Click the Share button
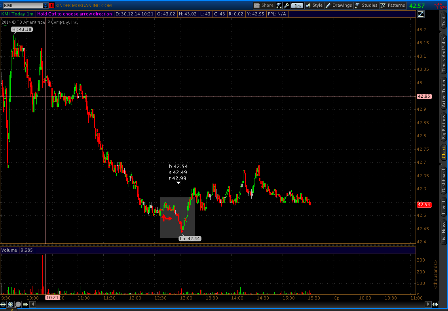The height and width of the screenshot is (311, 448). 264,6
